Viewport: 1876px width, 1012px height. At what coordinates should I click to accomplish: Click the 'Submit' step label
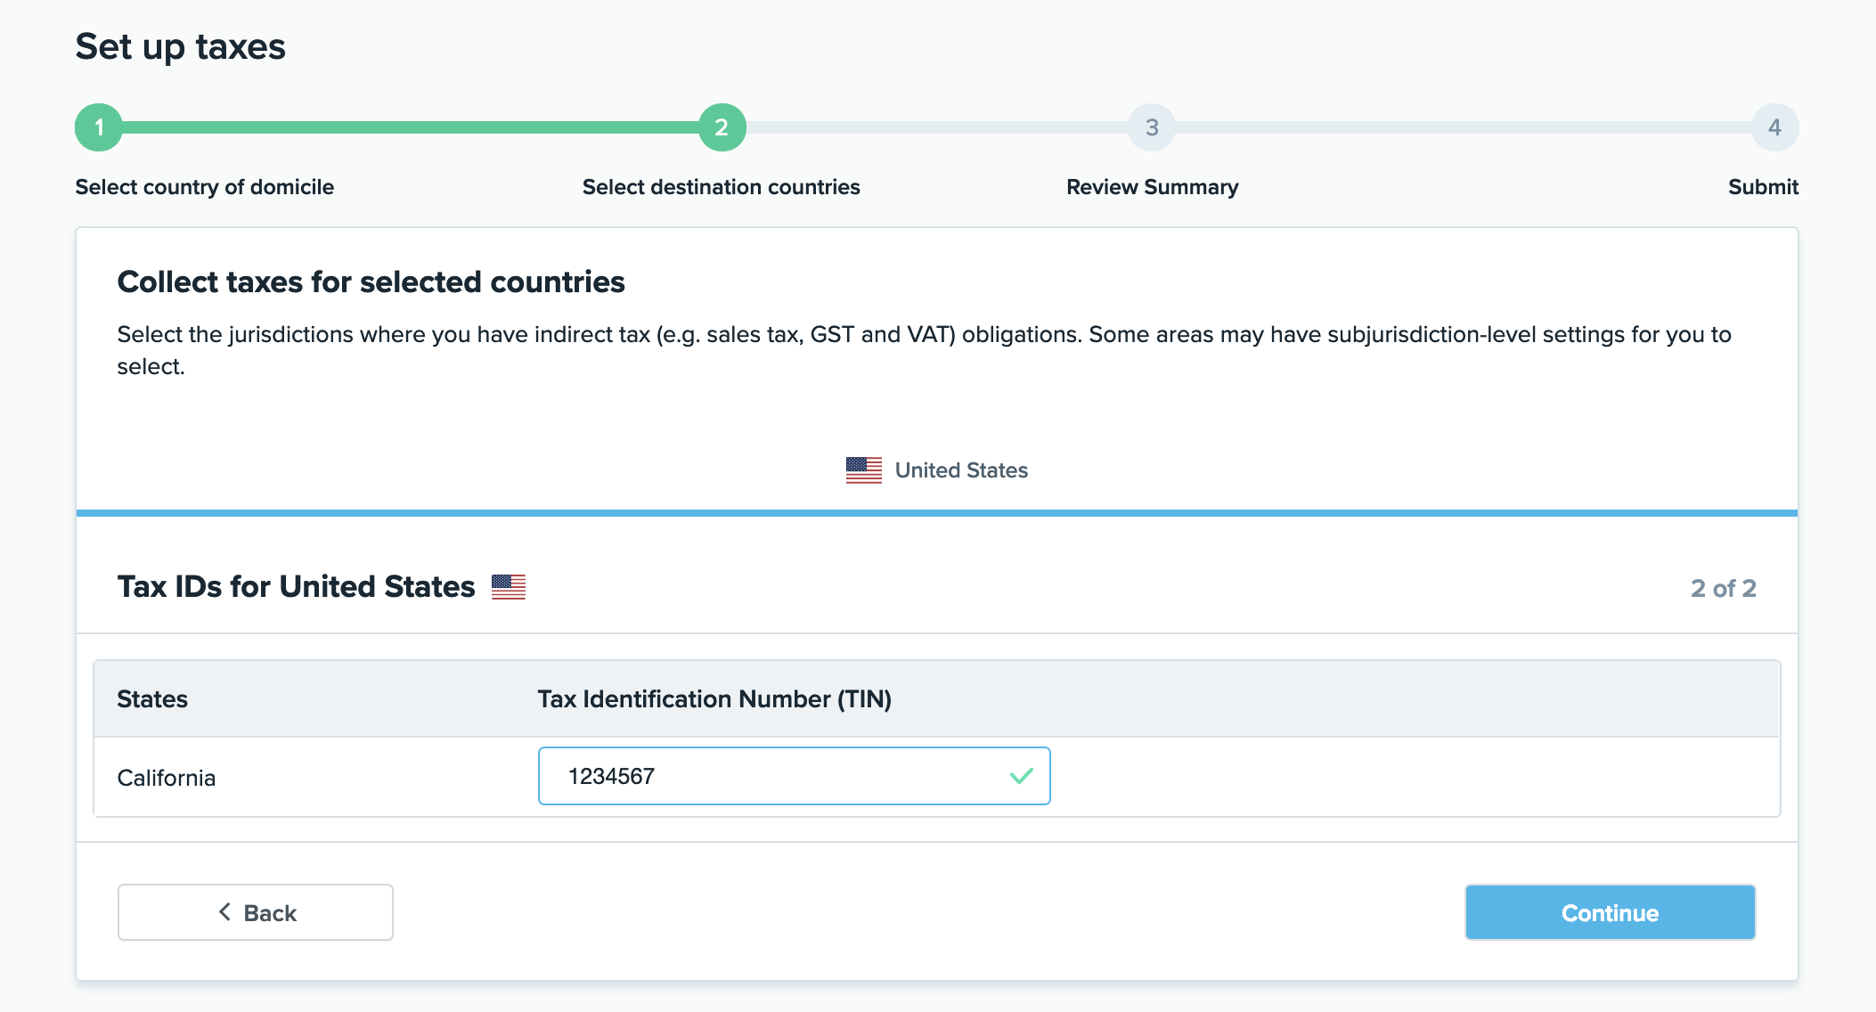coord(1762,187)
